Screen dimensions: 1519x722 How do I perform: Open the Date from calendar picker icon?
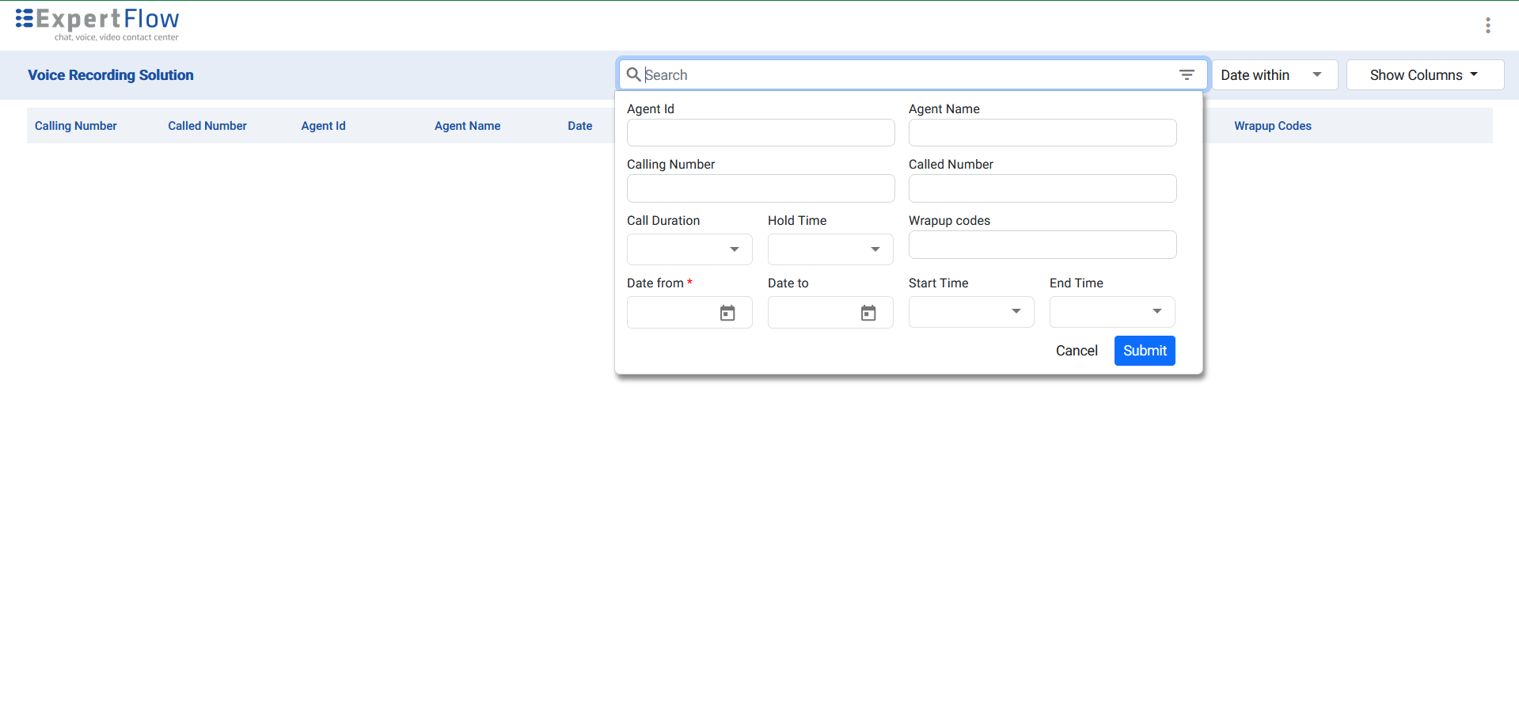click(727, 313)
